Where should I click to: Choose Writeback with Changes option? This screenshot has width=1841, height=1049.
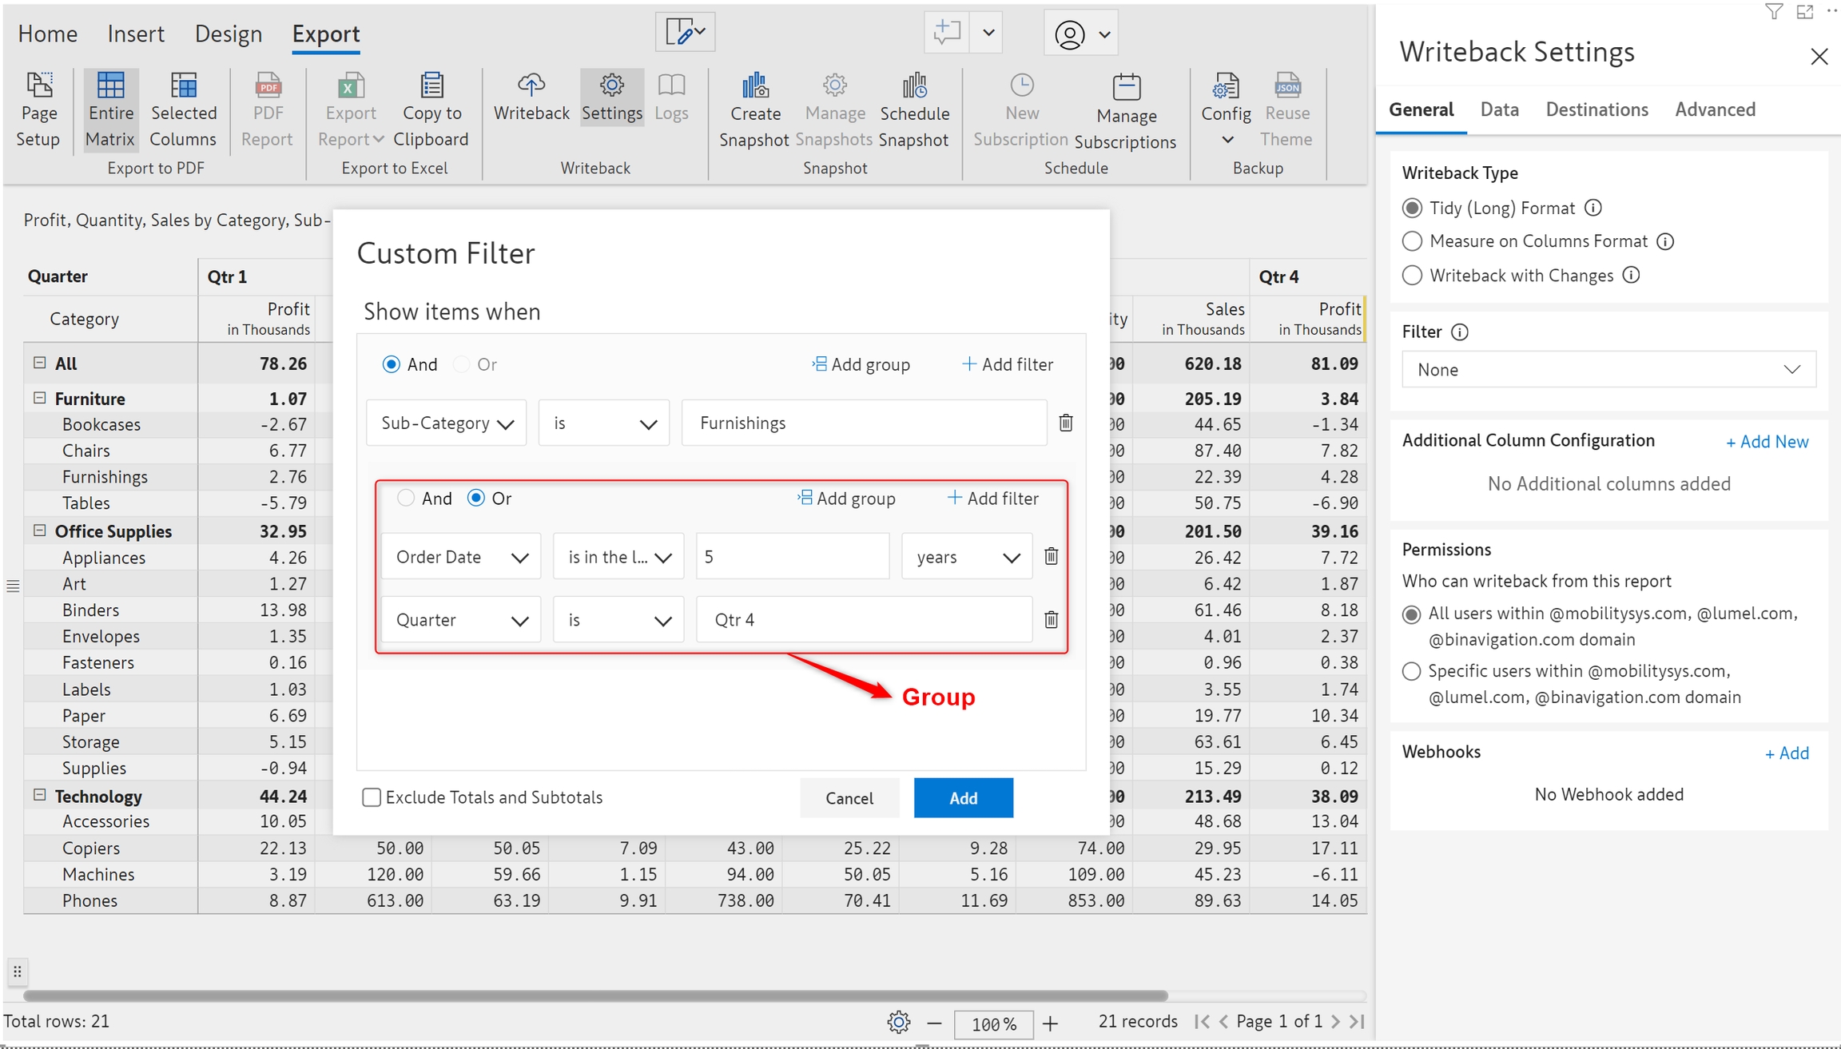point(1412,276)
